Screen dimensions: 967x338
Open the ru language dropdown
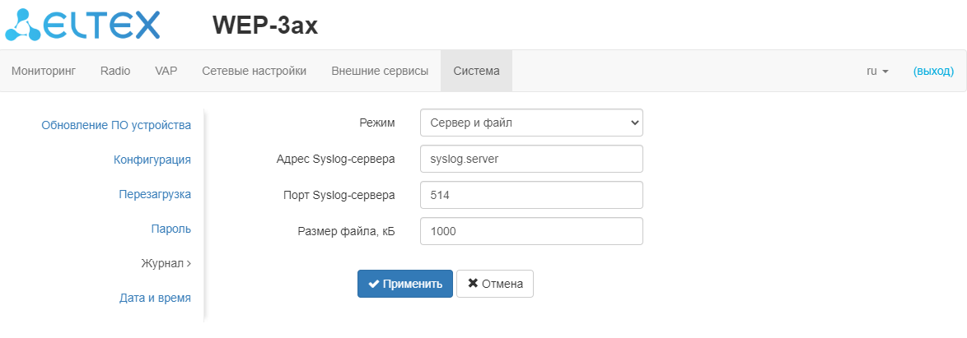pyautogui.click(x=877, y=71)
